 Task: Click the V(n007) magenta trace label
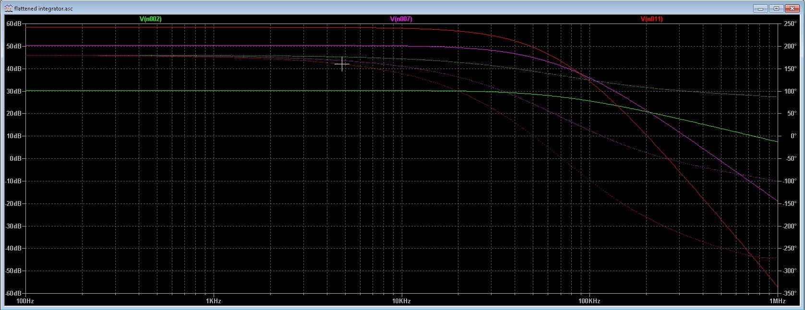point(401,19)
